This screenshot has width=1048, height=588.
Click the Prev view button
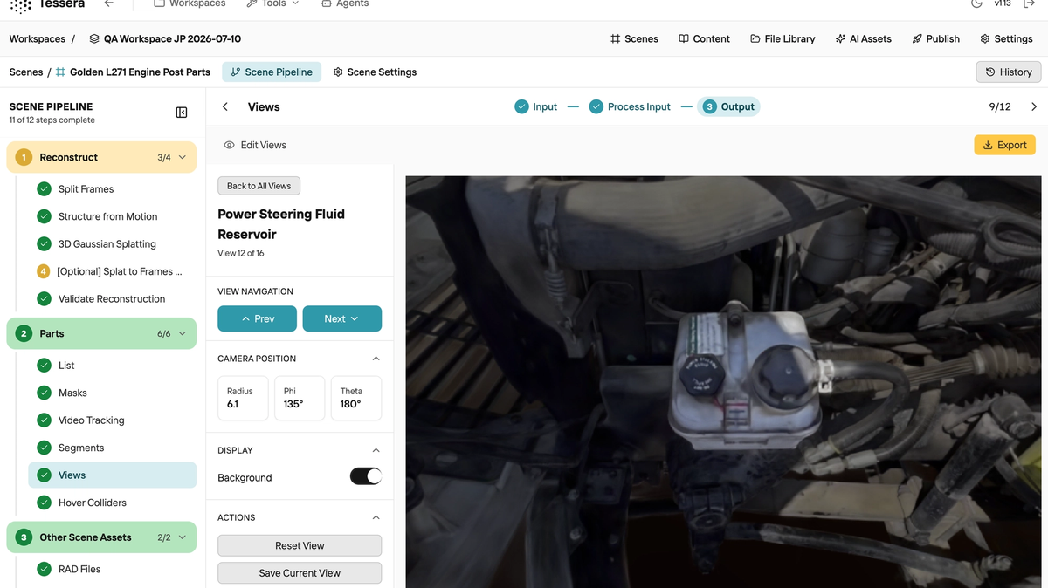(257, 318)
